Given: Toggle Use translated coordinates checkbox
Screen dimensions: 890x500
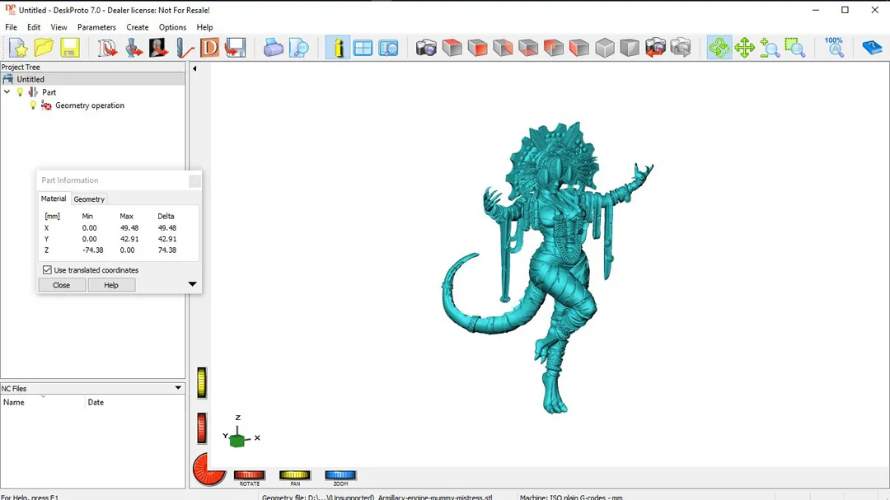Looking at the screenshot, I should [x=47, y=270].
